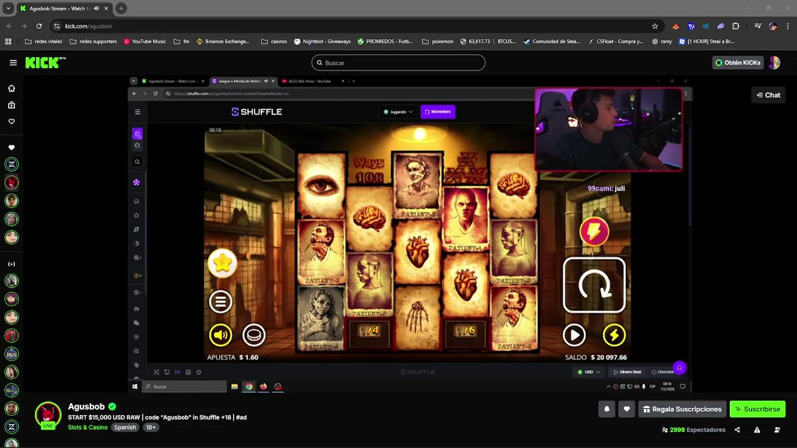Mute the slot sound via speaker button
797x448 pixels.
(x=220, y=335)
